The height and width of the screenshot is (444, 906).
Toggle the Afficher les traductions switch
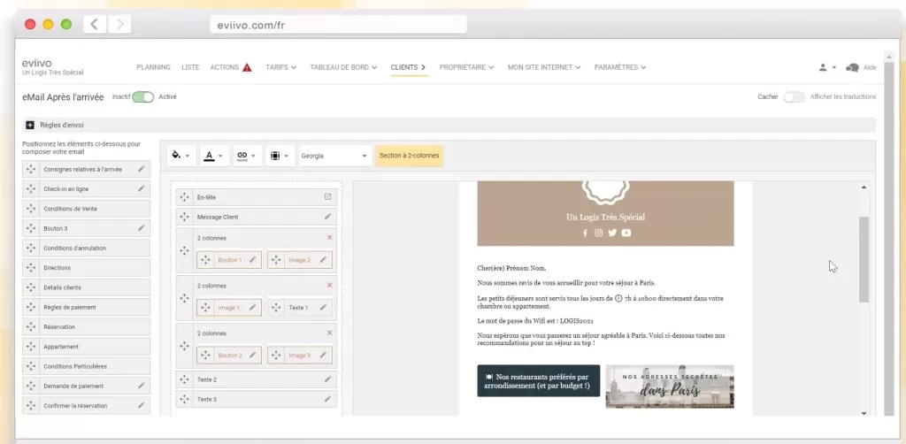794,97
